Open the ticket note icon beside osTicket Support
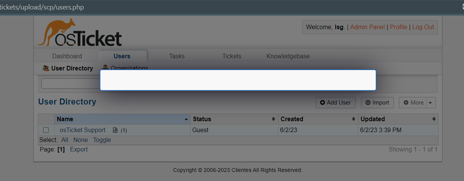The image size is (464, 181). 115,130
